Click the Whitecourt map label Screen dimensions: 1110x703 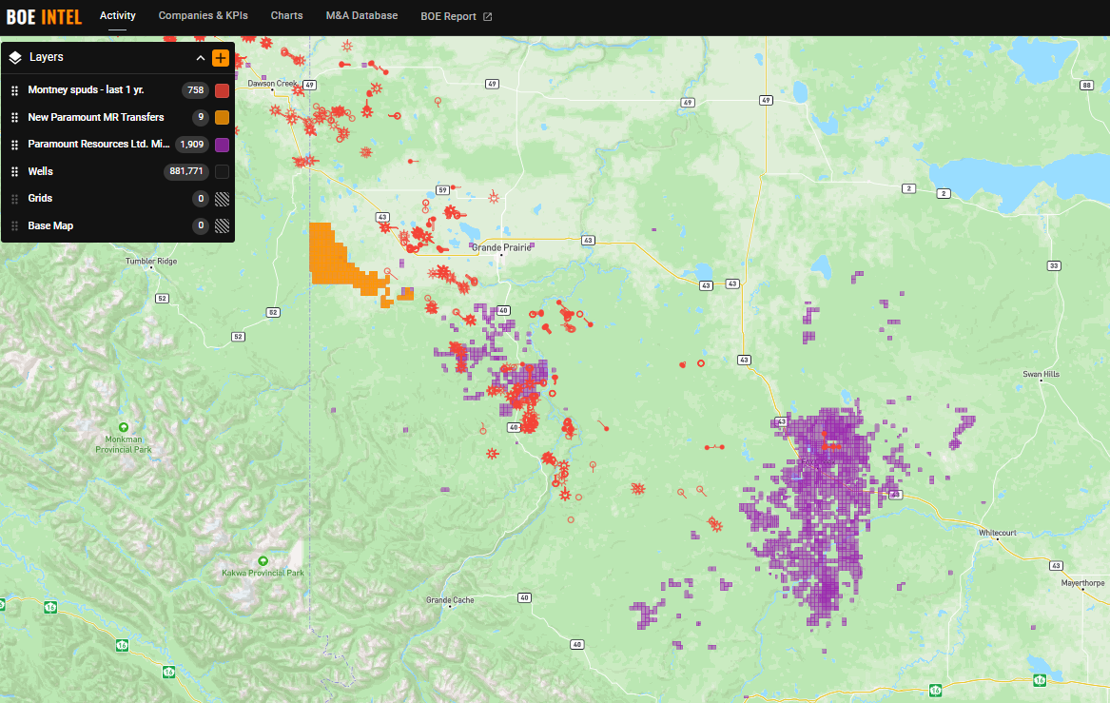[998, 533]
